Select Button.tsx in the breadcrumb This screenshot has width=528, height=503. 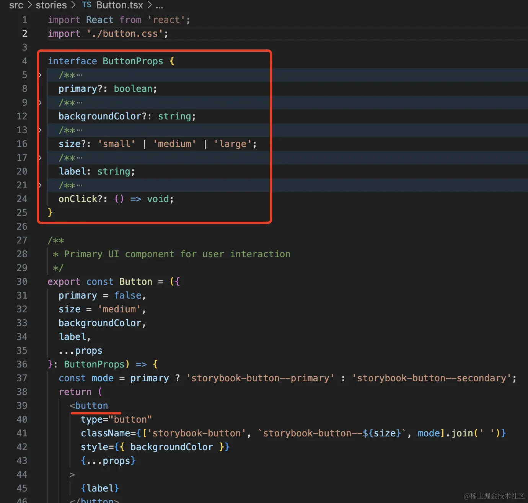(119, 5)
